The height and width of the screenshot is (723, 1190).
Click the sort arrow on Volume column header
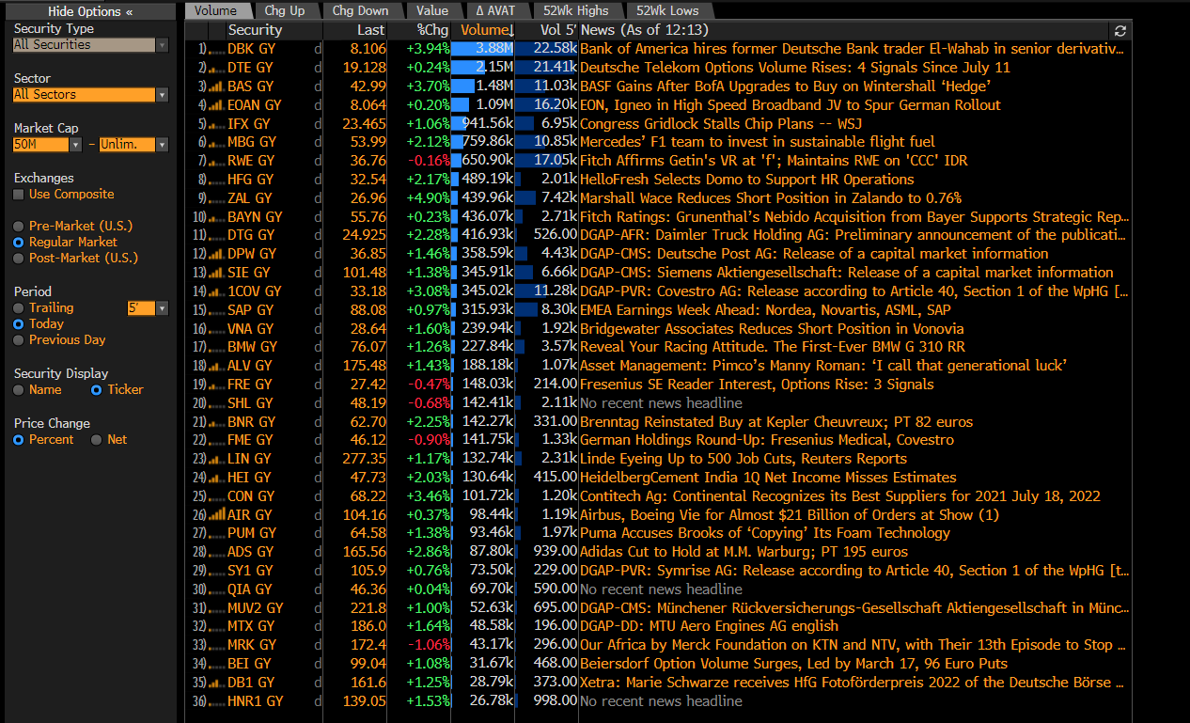(x=510, y=31)
